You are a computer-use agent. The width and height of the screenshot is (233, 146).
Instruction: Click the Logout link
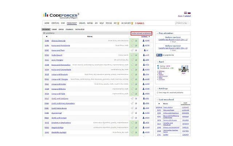point(187,16)
